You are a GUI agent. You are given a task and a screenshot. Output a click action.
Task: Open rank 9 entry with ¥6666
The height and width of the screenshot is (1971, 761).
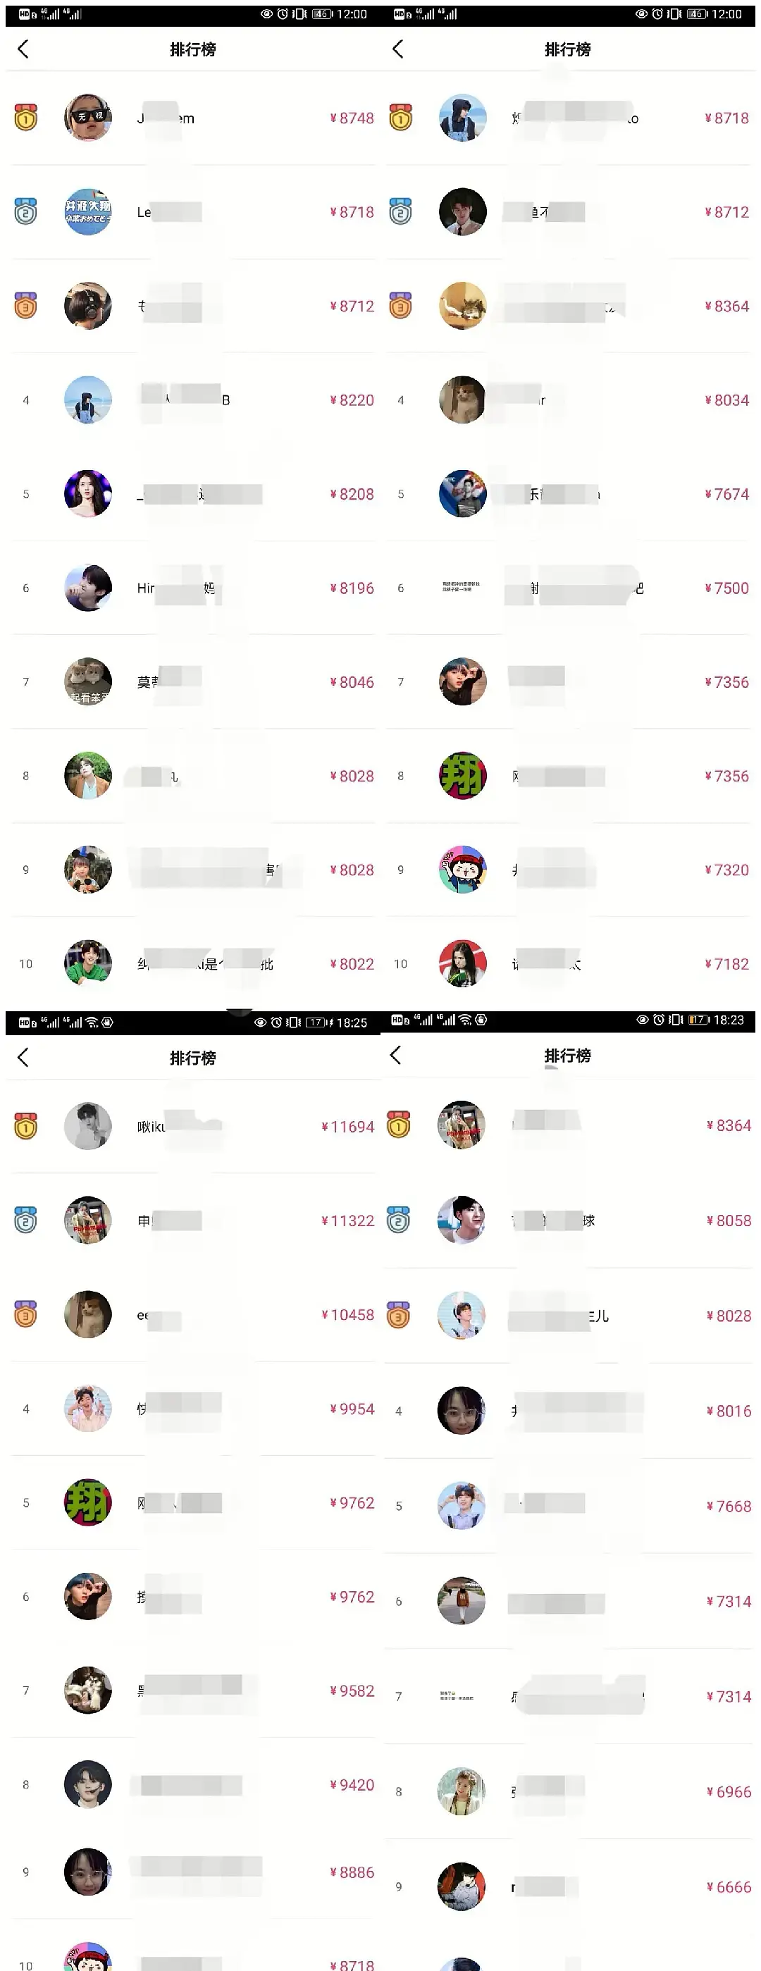click(x=570, y=1887)
